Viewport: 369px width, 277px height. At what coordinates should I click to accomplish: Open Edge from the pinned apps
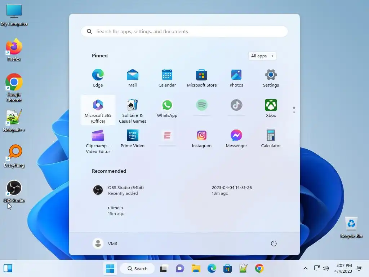pyautogui.click(x=98, y=78)
